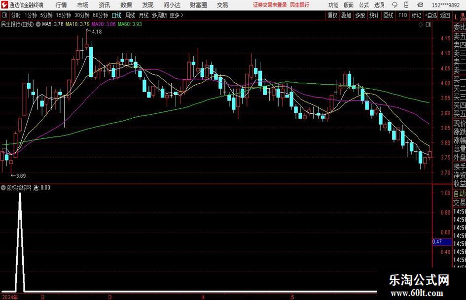
Task: Select the 日线 period tab
Action: tap(116, 15)
